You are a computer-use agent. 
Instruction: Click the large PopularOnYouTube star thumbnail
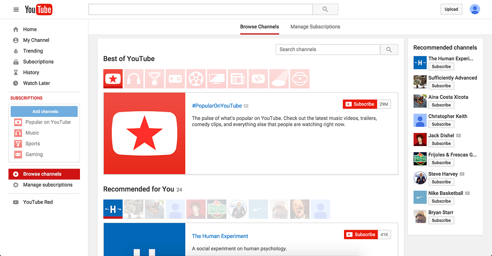(144, 133)
